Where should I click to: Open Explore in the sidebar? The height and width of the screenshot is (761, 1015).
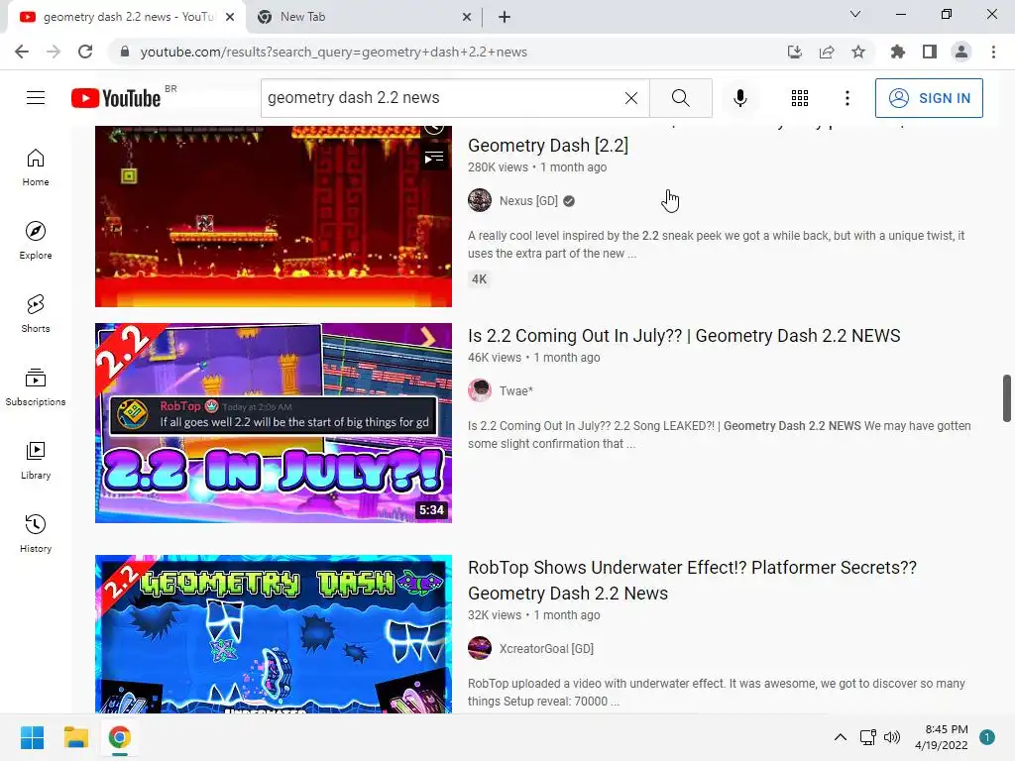(x=36, y=241)
